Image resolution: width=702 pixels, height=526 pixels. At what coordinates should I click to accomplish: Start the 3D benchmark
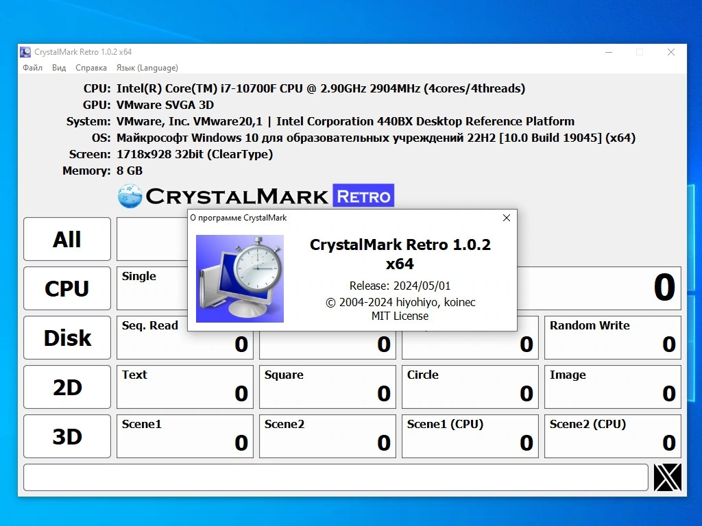coord(67,436)
